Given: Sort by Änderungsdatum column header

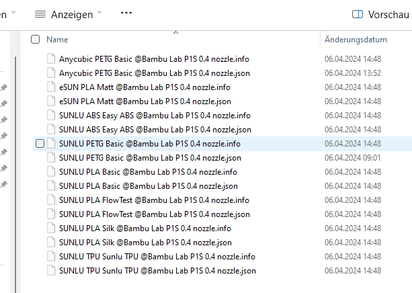Looking at the screenshot, I should [x=356, y=40].
